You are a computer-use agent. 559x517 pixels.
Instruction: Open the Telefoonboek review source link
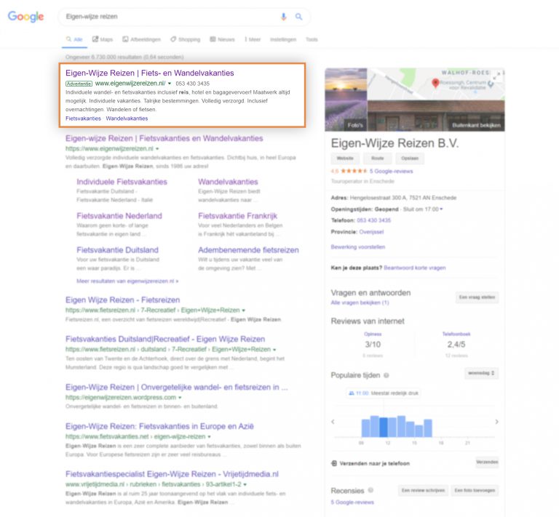point(456,334)
